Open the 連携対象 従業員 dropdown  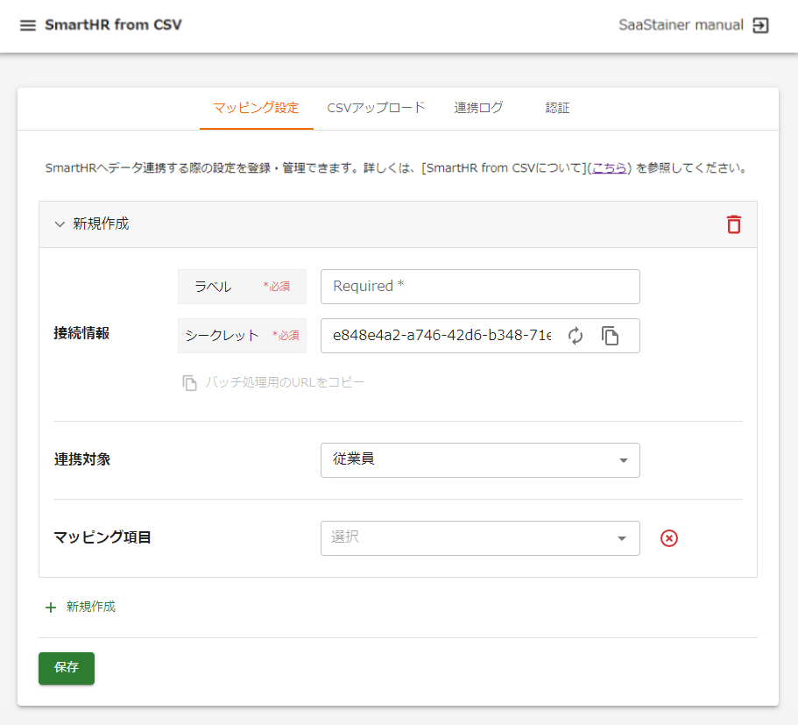click(480, 460)
